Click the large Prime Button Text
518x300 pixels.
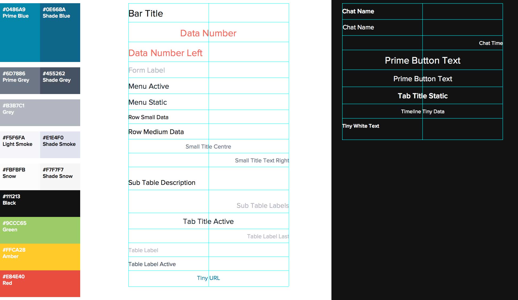tap(423, 60)
